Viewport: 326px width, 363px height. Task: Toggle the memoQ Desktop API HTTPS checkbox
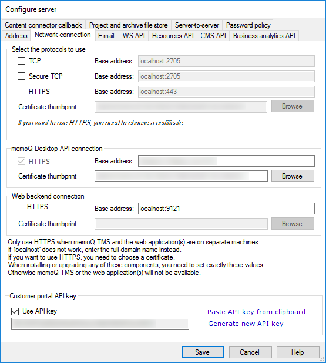pos(22,161)
